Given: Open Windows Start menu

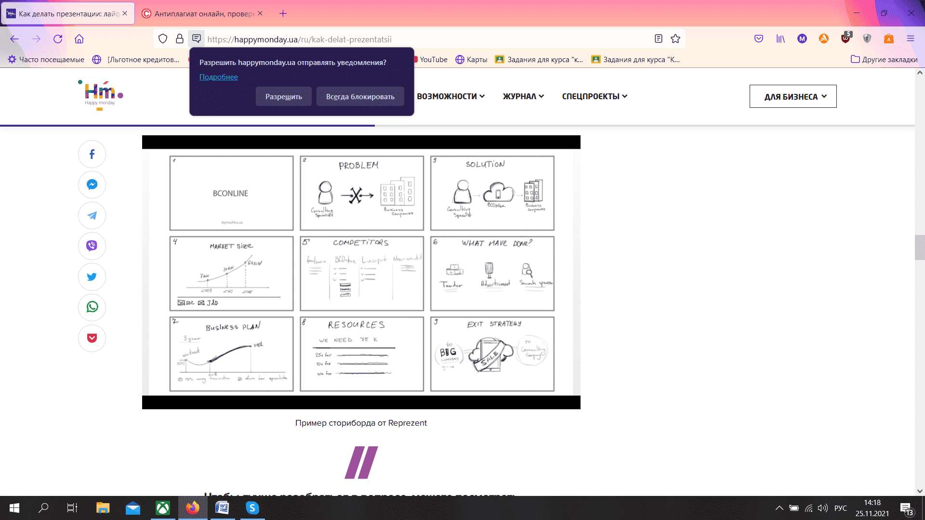Looking at the screenshot, I should tap(14, 508).
